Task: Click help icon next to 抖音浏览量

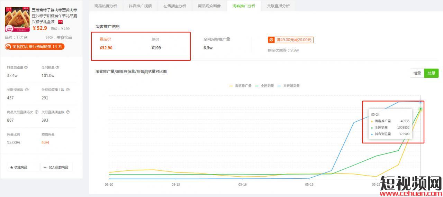Action: tap(26, 67)
